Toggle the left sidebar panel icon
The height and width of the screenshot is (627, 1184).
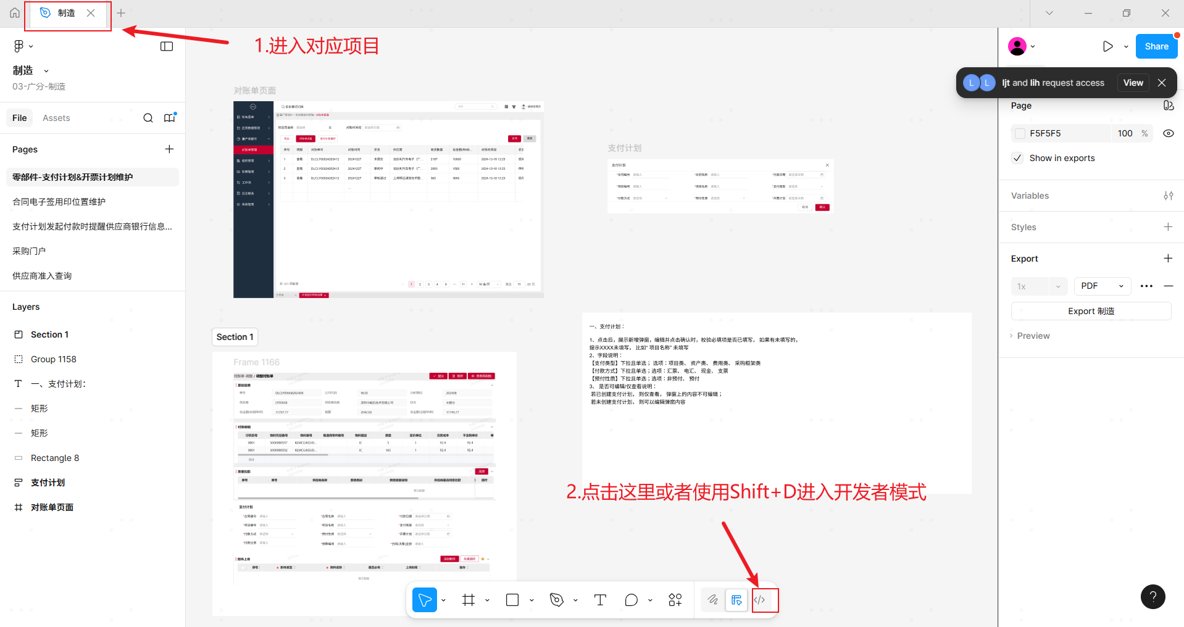[167, 46]
